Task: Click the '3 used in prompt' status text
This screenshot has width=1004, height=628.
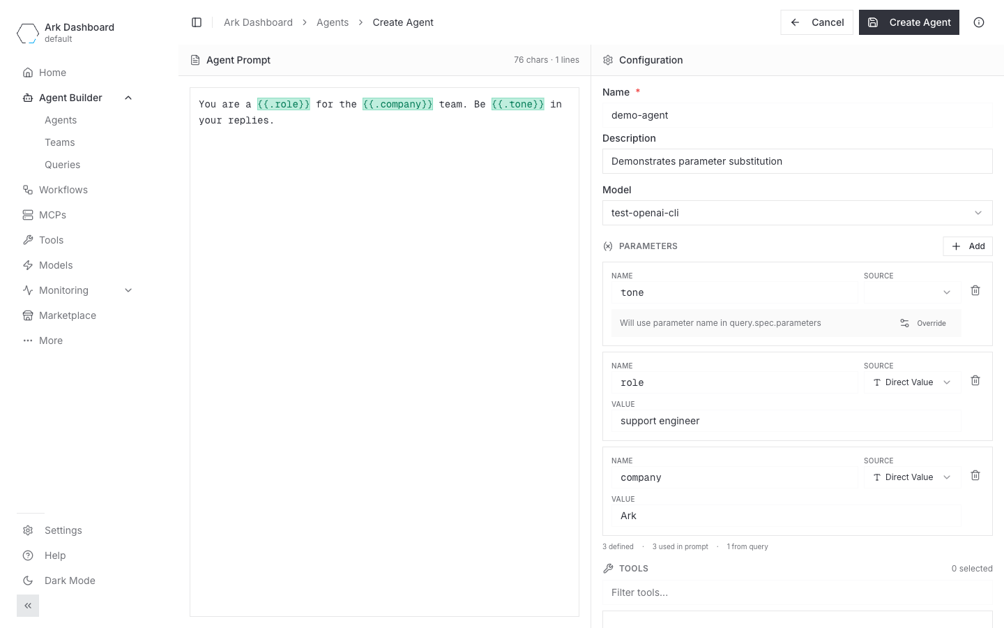Action: click(680, 546)
